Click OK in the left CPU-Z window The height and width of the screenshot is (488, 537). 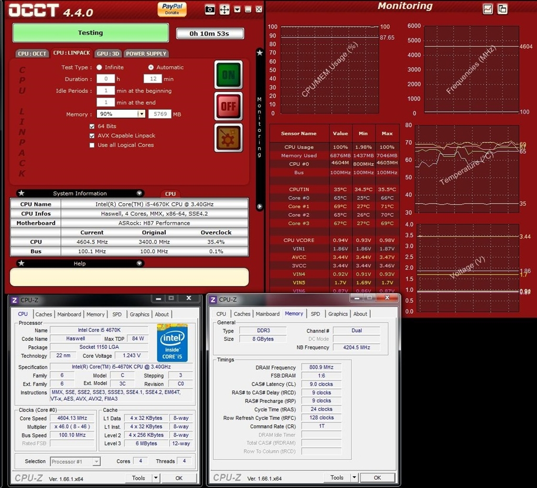pos(179,478)
